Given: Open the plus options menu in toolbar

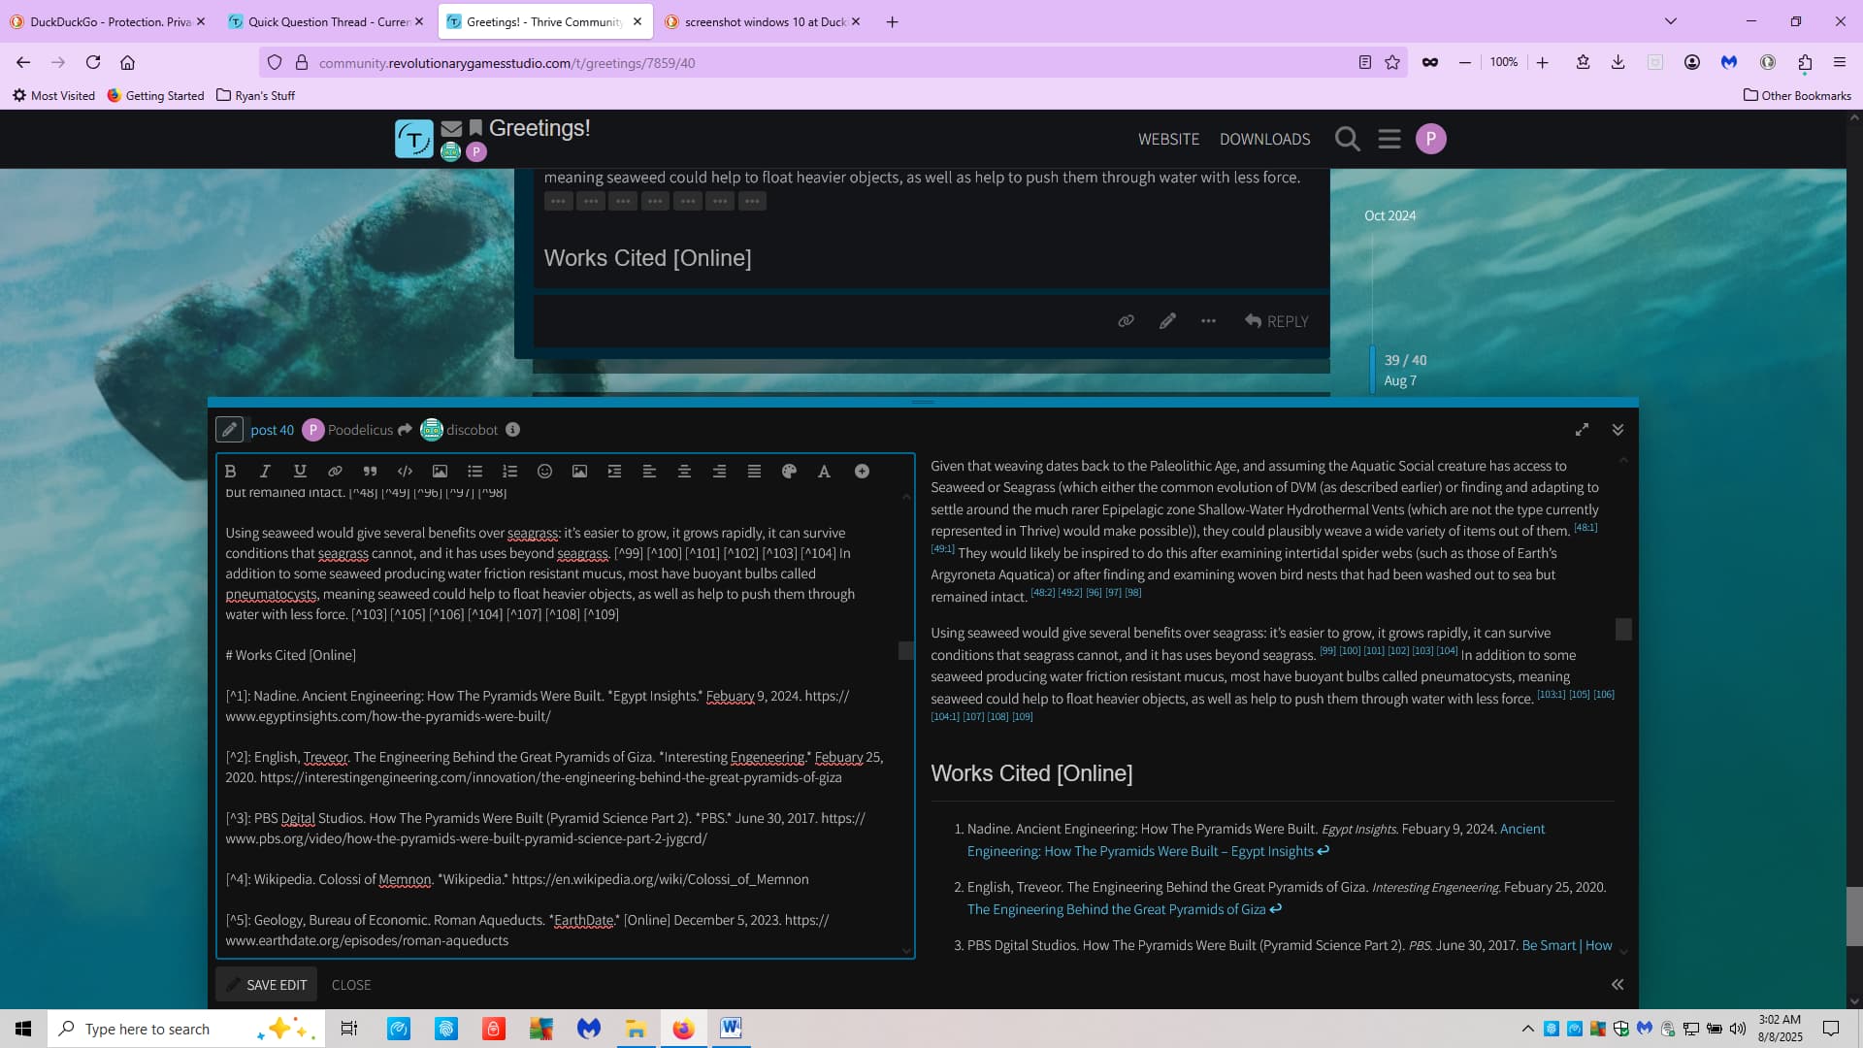Looking at the screenshot, I should coord(862,472).
